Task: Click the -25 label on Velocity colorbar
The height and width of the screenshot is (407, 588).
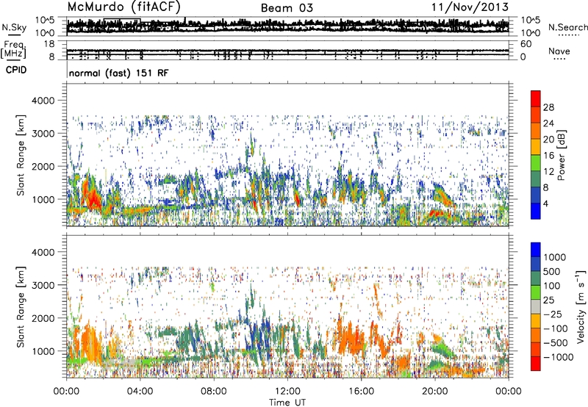Action: pos(553,314)
